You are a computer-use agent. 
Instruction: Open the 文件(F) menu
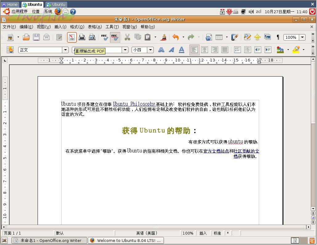[9, 27]
